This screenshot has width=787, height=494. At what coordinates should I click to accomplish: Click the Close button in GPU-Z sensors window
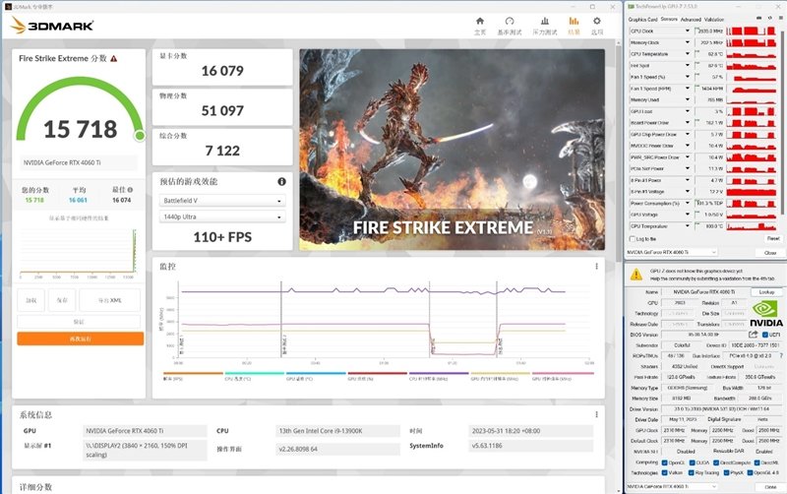pos(770,252)
